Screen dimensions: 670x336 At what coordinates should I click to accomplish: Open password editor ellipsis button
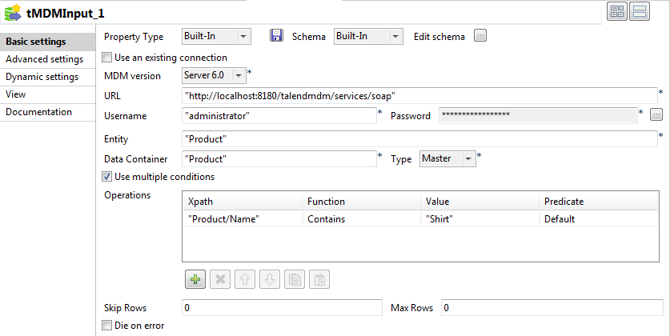pyautogui.click(x=656, y=115)
